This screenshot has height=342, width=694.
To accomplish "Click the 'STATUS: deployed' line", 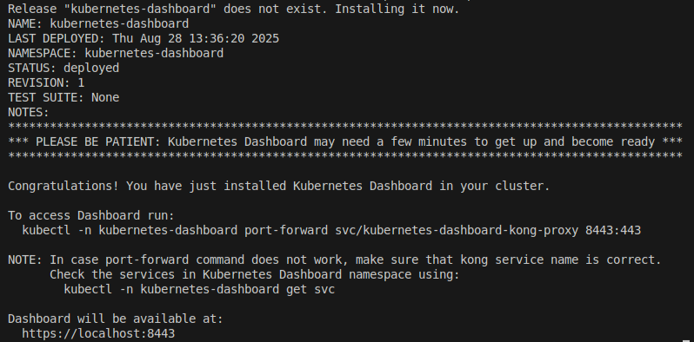I will [63, 68].
